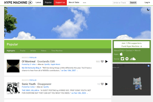The height and width of the screenshot is (102, 153).
Task: Open the Latest menu item
Action: pos(38,3)
